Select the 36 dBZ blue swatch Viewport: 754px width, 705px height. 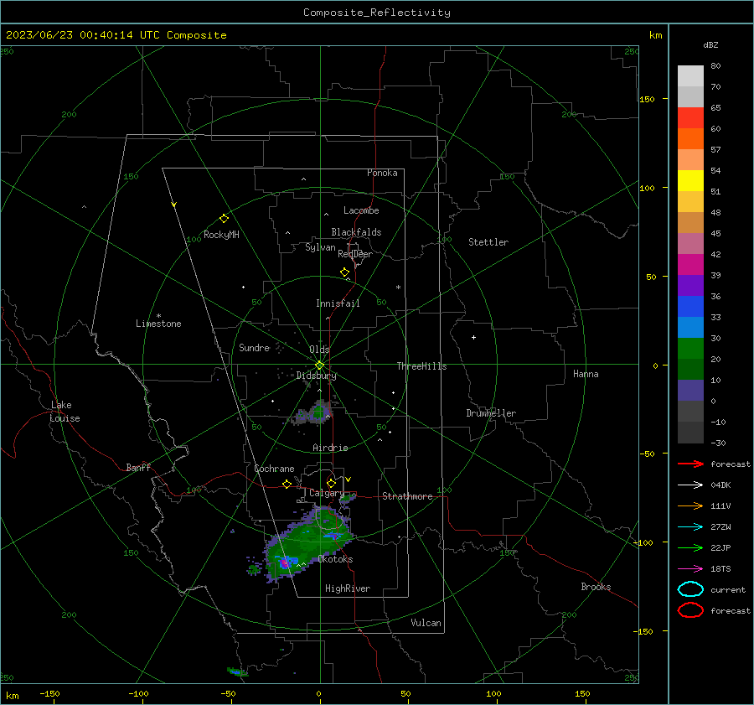pos(690,307)
